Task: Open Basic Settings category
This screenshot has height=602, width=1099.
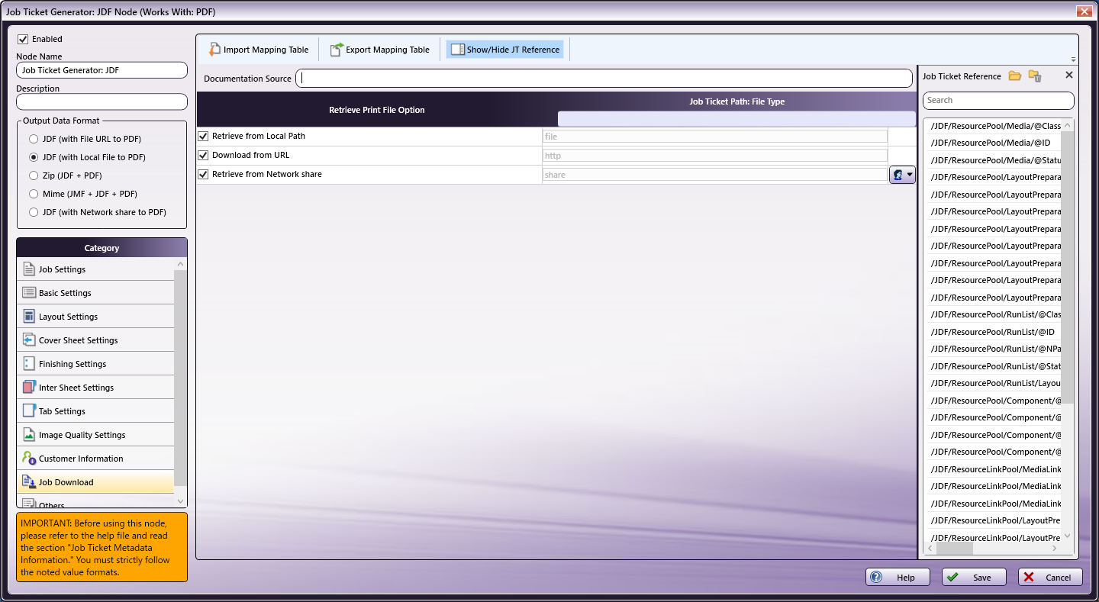Action: [95, 293]
